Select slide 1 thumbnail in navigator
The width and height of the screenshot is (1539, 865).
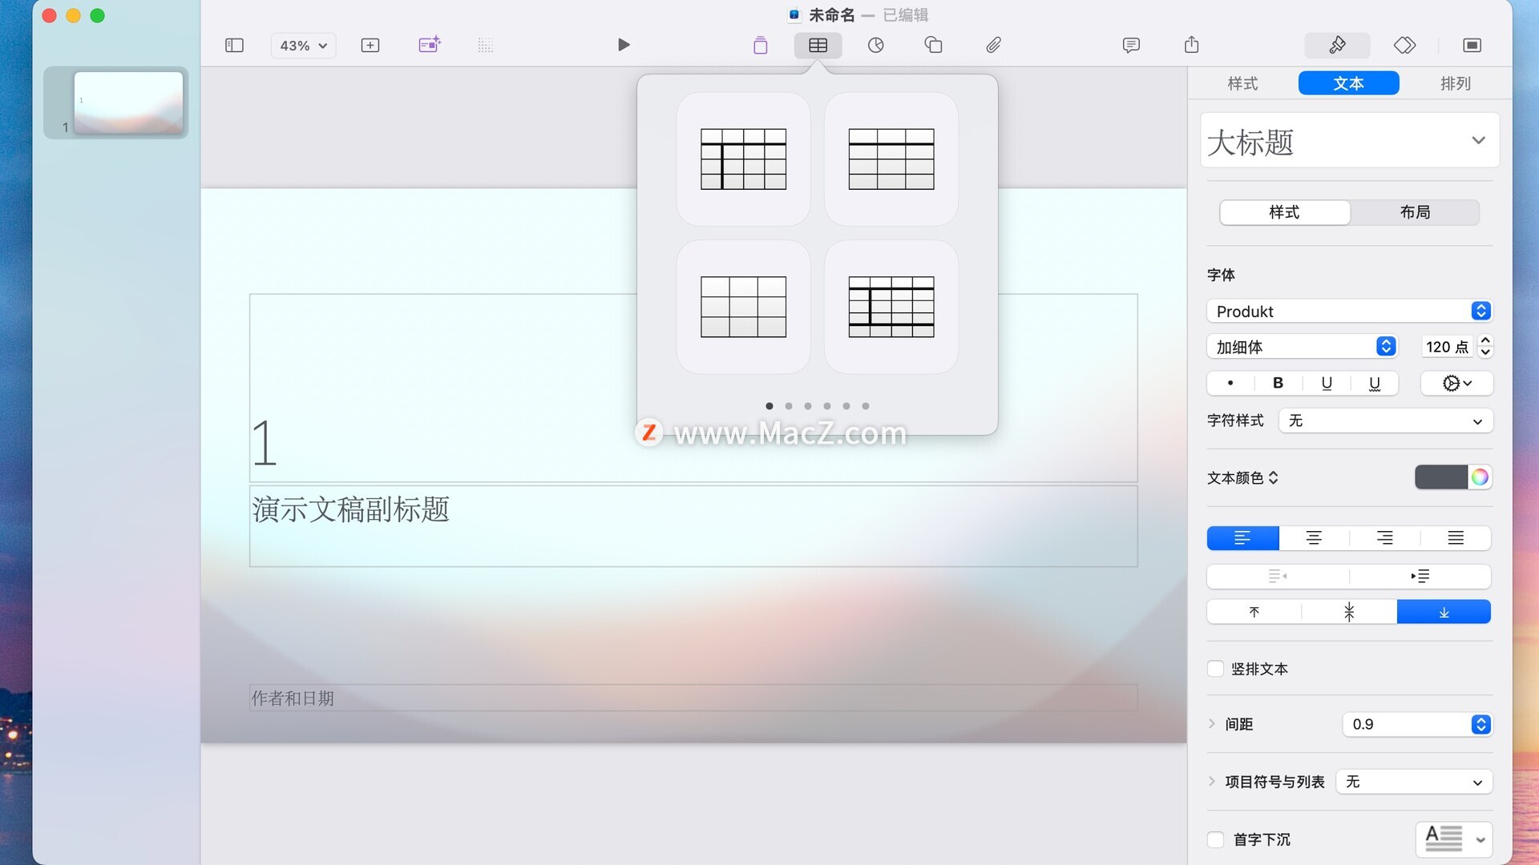(x=128, y=103)
